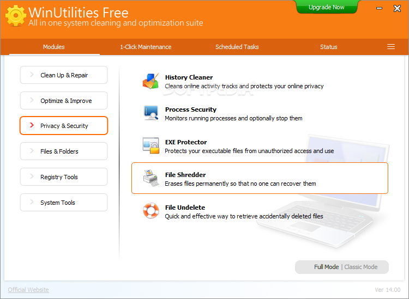
Task: Click 'Quick and effective way' description
Action: [244, 216]
